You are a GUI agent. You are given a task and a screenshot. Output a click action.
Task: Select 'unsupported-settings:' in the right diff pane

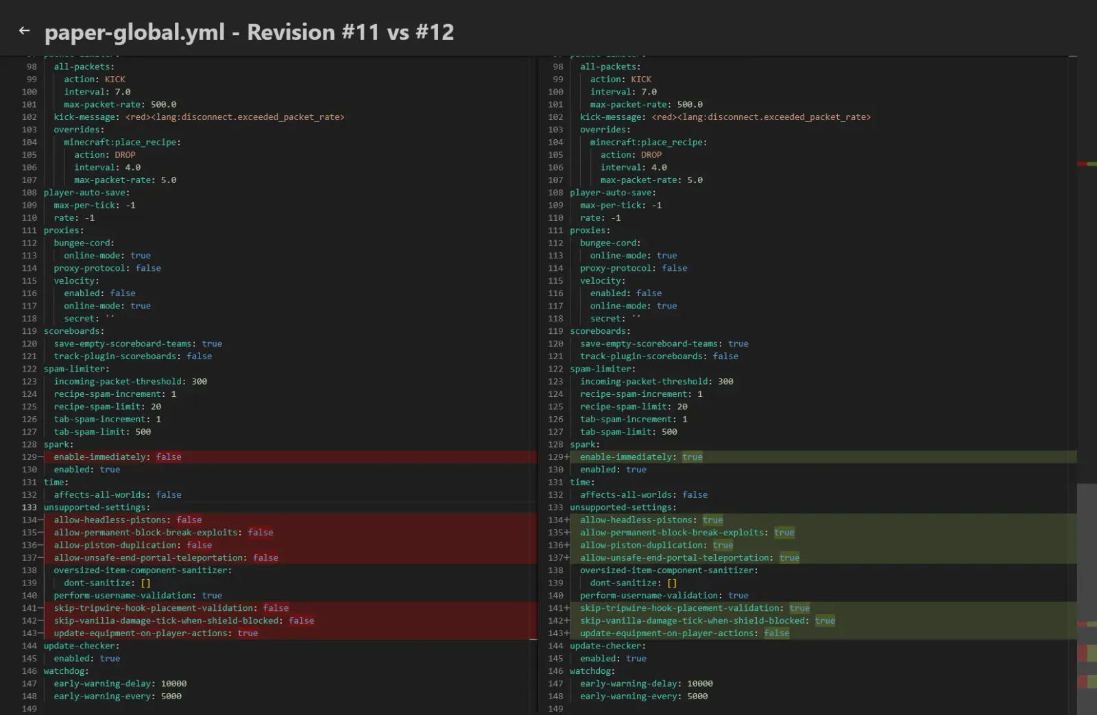[x=623, y=508]
